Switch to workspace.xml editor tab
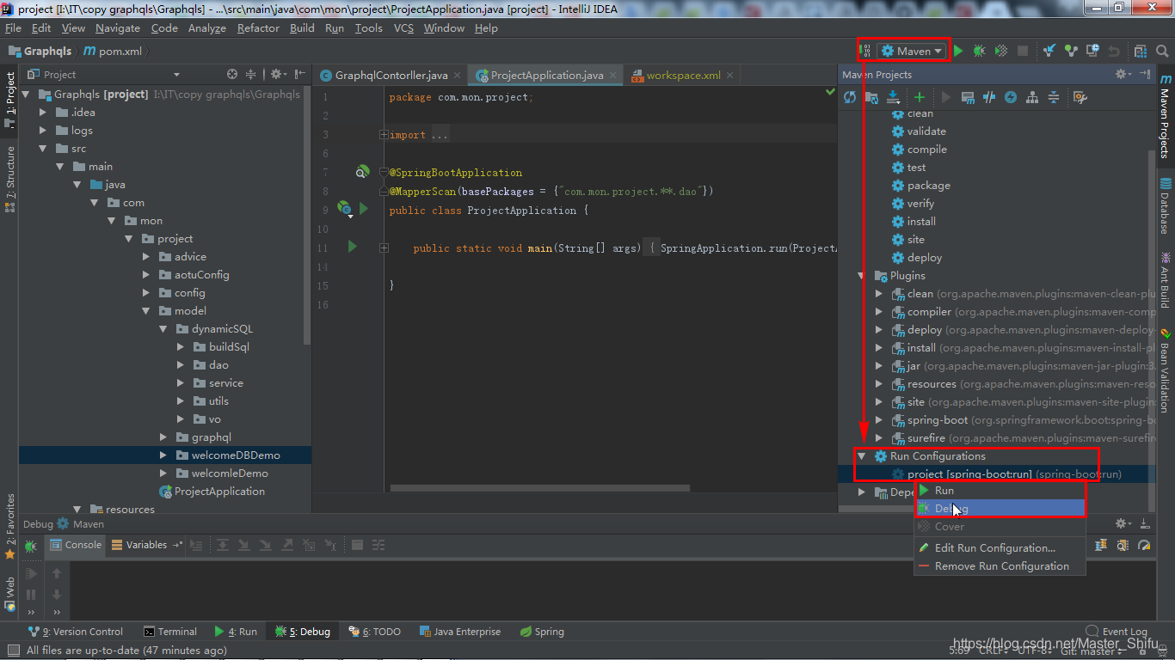The image size is (1175, 660). 683,75
